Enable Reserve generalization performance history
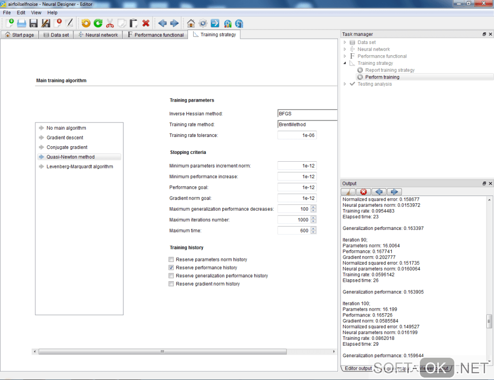 171,276
